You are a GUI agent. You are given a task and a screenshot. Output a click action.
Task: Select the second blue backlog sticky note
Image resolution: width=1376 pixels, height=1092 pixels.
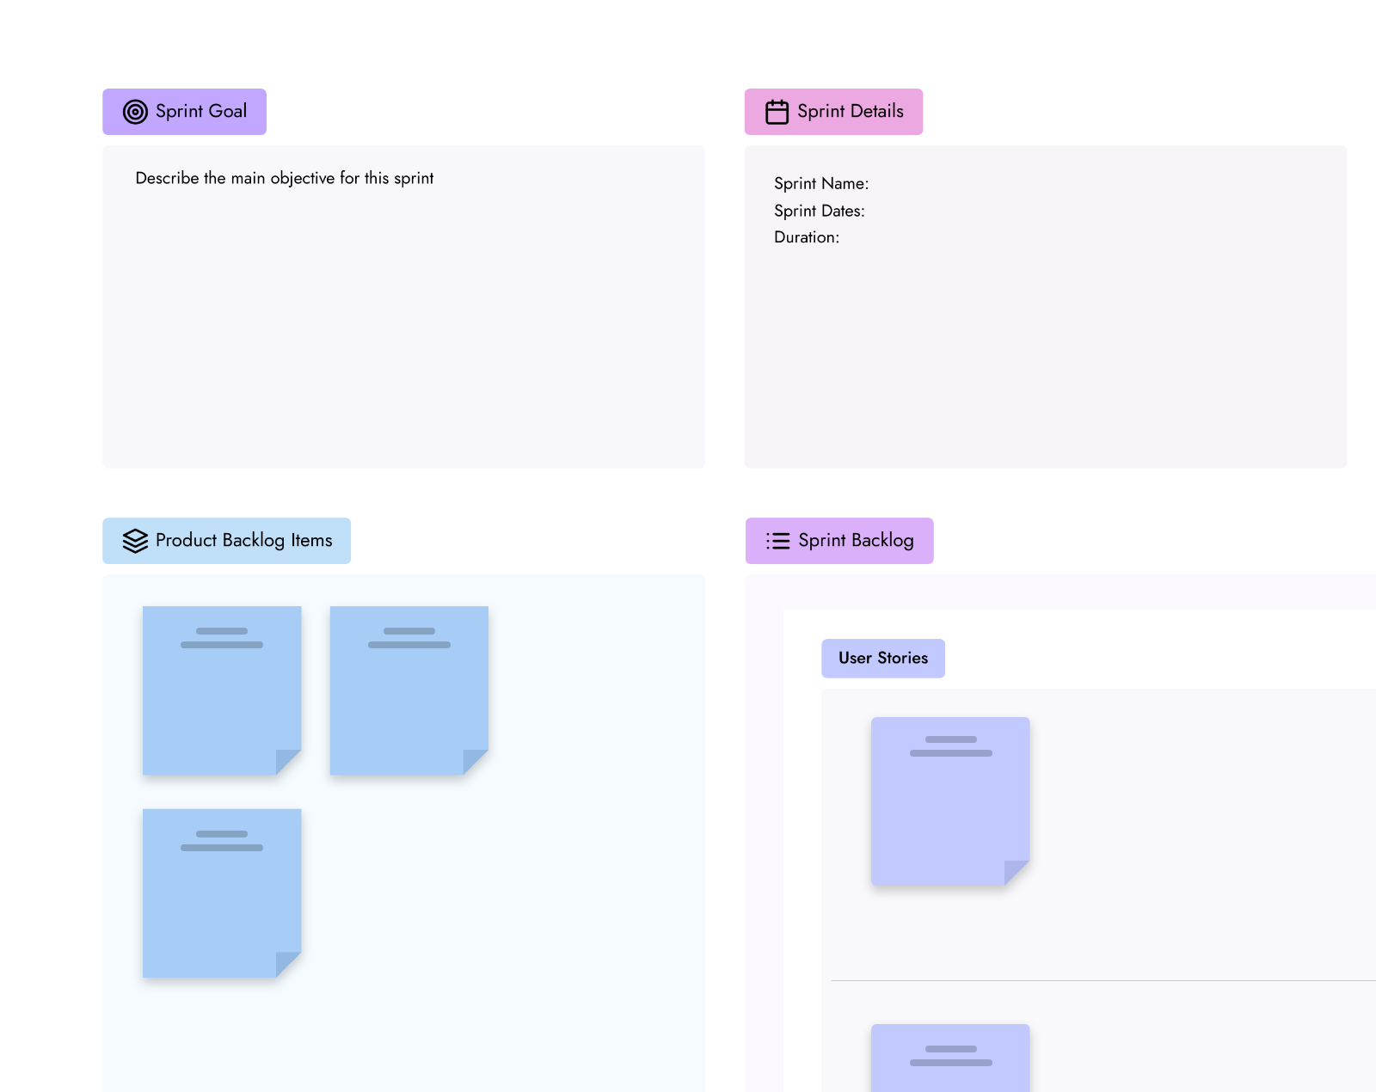(409, 690)
